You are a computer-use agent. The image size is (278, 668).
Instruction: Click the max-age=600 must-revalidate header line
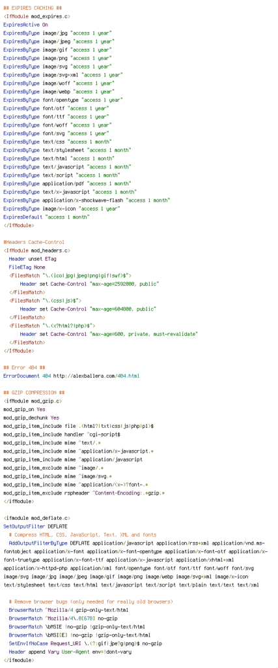[x=109, y=334]
